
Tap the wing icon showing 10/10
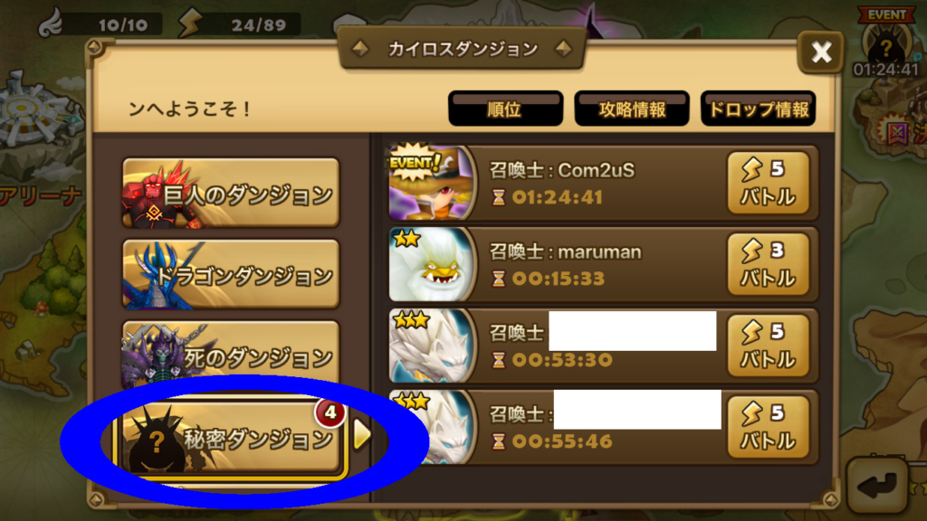point(51,23)
